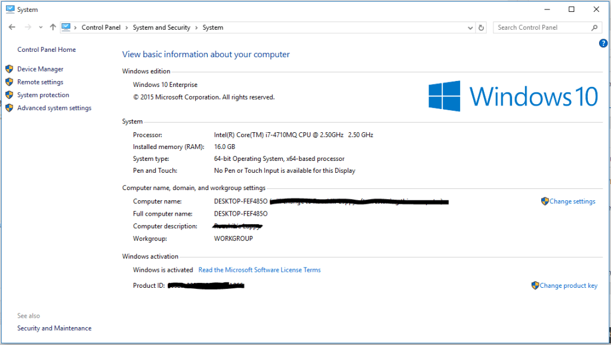This screenshot has width=611, height=345.
Task: Go to Control Panel Home
Action: tap(47, 49)
